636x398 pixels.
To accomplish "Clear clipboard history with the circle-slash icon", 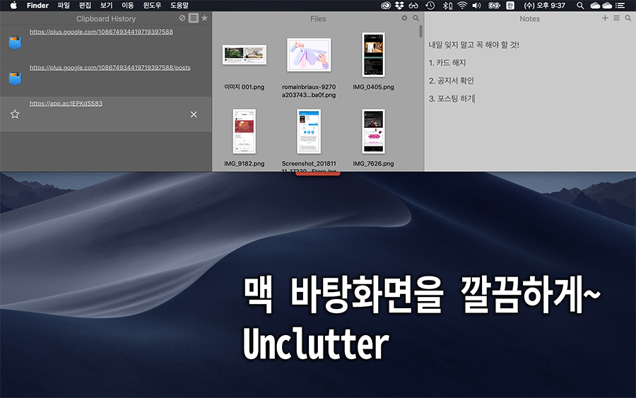I will [182, 18].
